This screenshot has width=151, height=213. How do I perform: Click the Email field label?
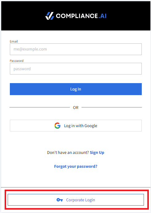14,41
